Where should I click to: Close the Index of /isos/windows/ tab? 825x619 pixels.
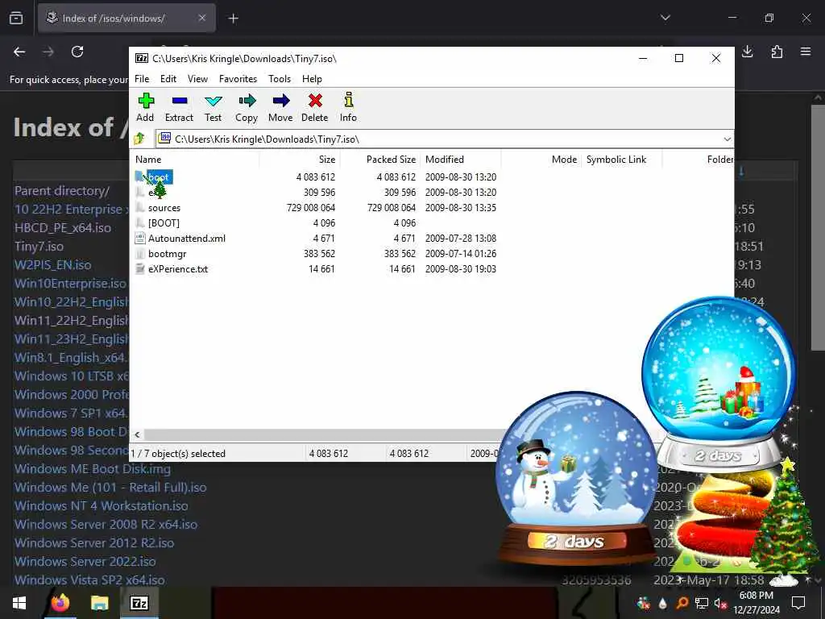(x=202, y=19)
